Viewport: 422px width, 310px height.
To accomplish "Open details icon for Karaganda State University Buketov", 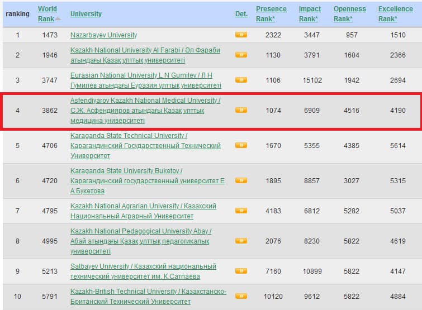I will [x=241, y=180].
